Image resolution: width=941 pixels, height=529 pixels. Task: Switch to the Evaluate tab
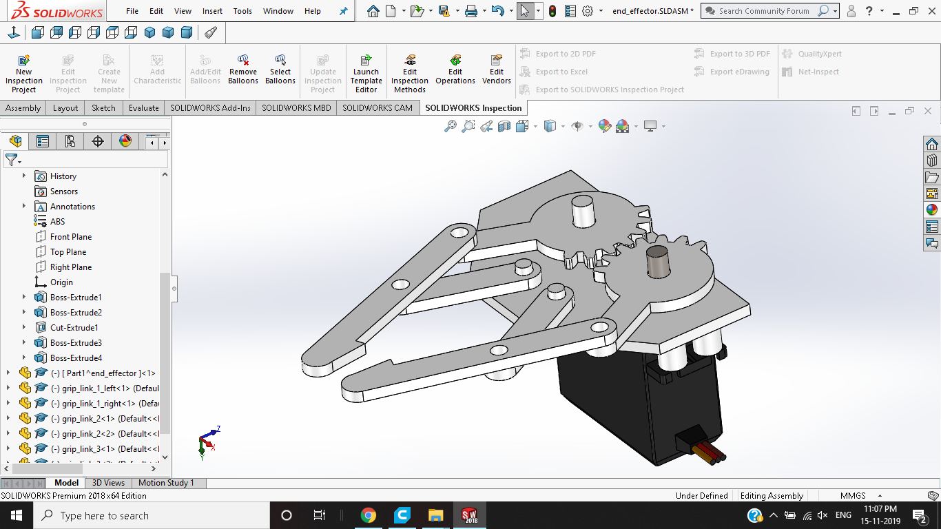tap(144, 108)
